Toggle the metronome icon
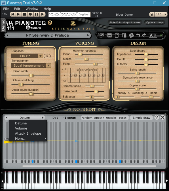Viewport: 169px width, 191px height. click(x=152, y=14)
